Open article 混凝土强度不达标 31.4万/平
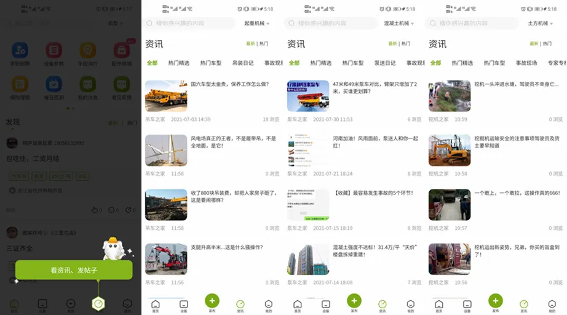Image resolution: width=567 pixels, height=315 pixels. [x=375, y=251]
